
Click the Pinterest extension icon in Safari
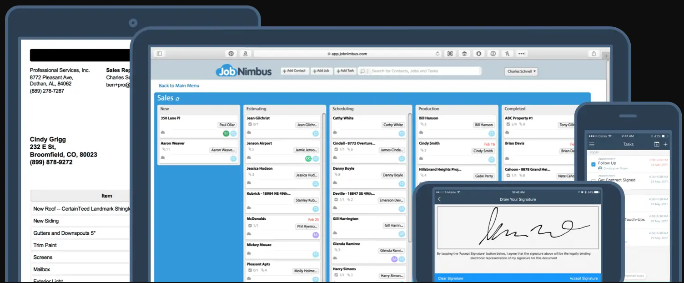[231, 54]
